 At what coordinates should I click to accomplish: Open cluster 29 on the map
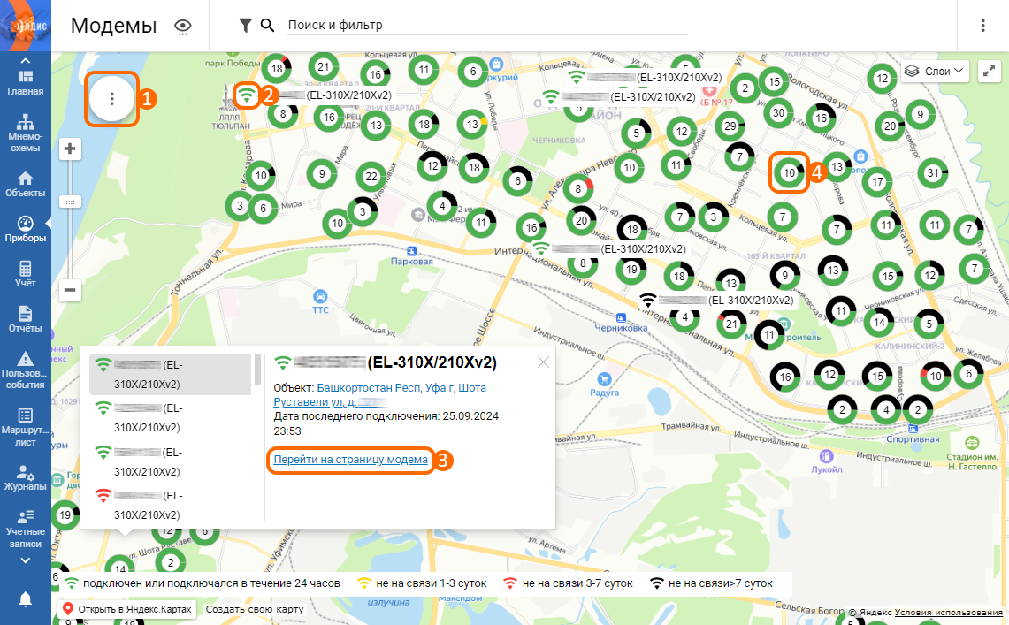pyautogui.click(x=730, y=126)
